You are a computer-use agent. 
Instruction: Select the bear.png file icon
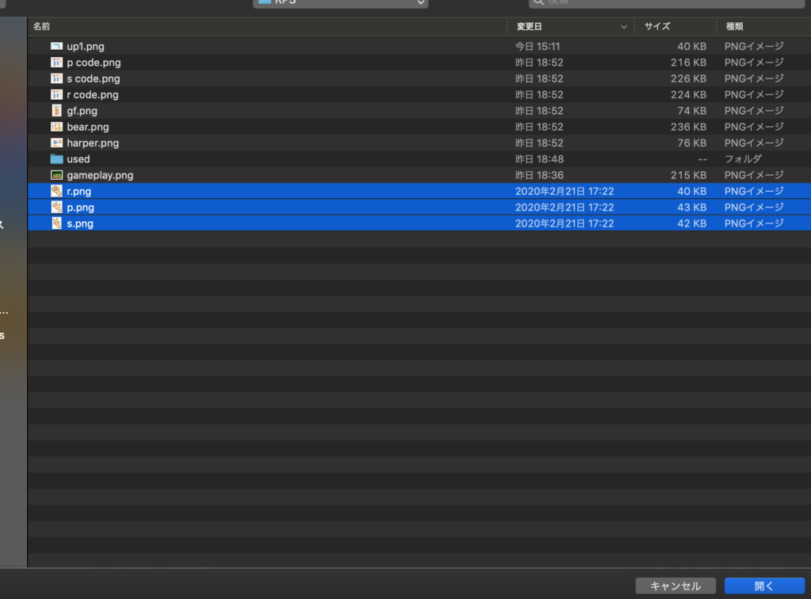point(56,127)
